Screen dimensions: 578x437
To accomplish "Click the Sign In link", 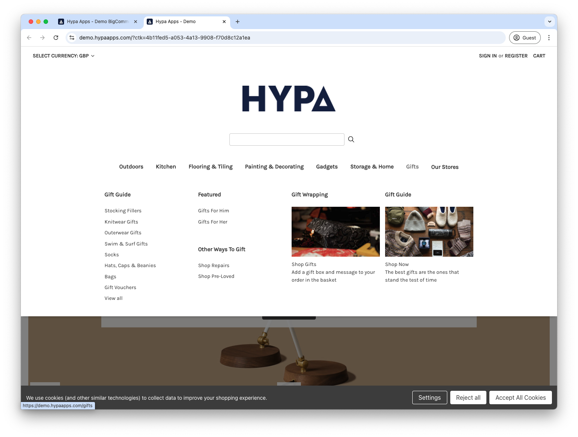I will point(488,56).
